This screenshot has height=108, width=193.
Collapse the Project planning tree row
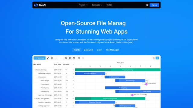34,70
